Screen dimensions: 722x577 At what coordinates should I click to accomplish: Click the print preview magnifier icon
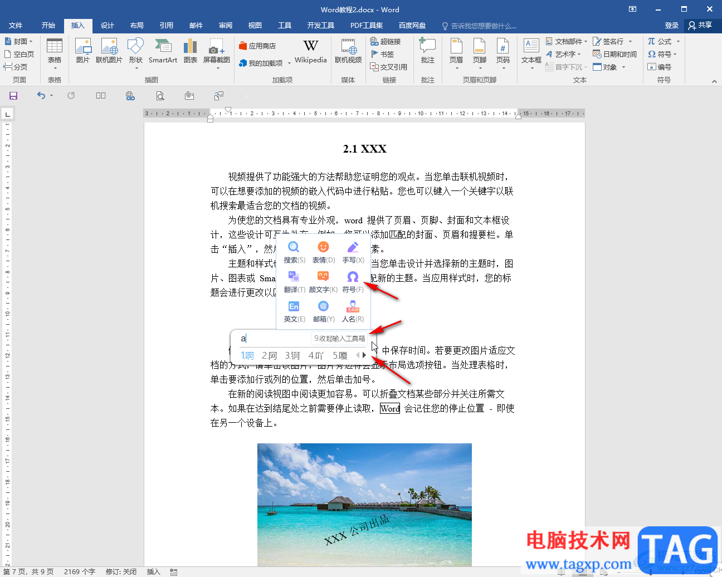(x=160, y=96)
